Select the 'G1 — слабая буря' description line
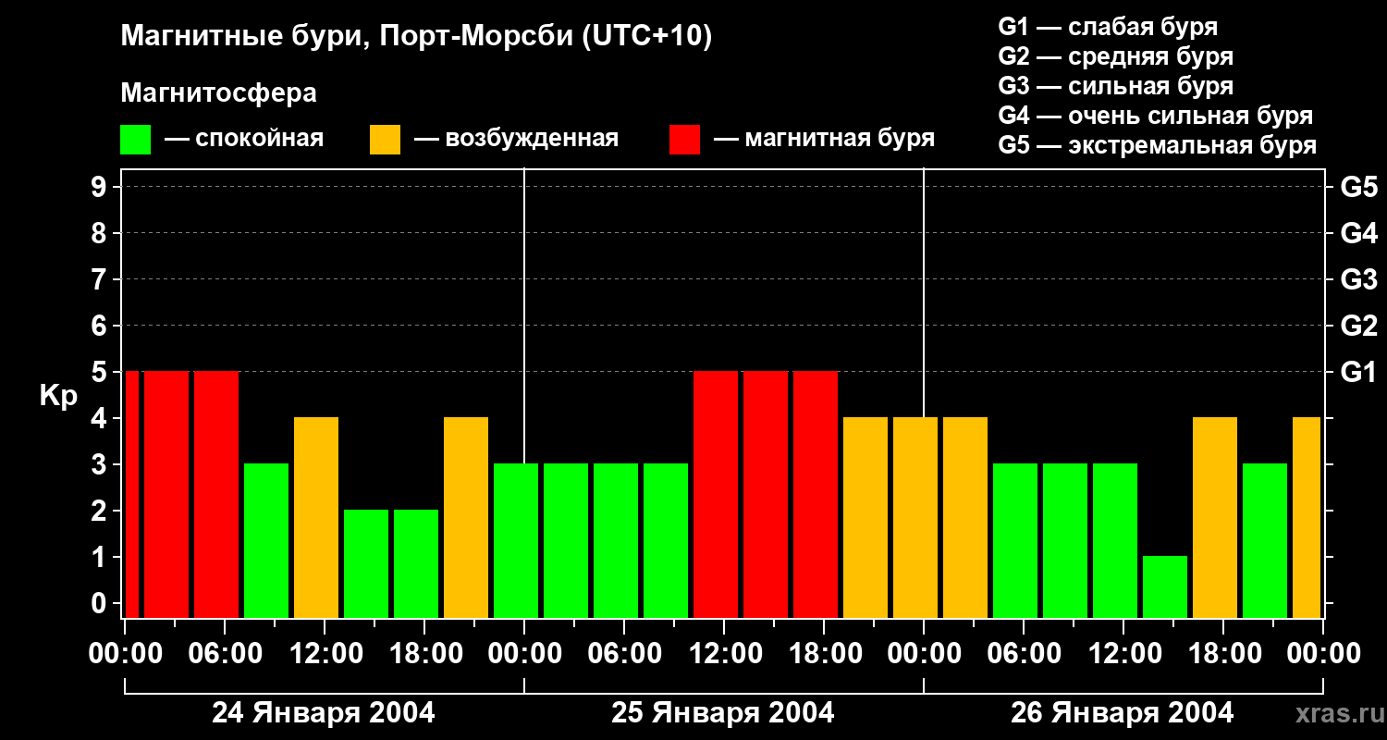1387x740 pixels. (x=1108, y=27)
